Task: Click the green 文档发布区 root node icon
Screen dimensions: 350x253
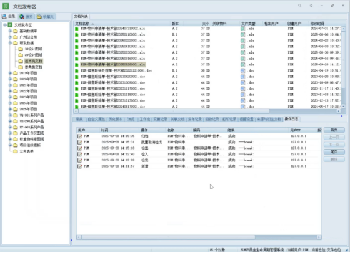Action: pyautogui.click(x=10, y=25)
